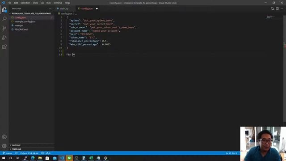Click the 0.0025 value on line 9
286x161 pixels.
click(x=106, y=44)
